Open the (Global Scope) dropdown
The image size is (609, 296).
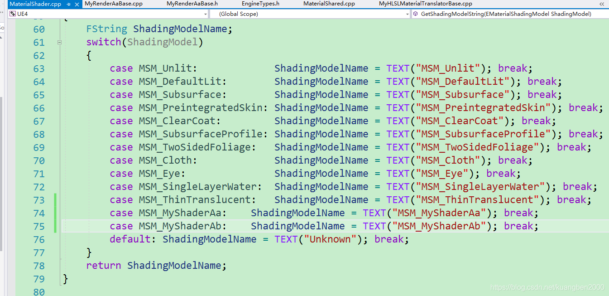(x=407, y=14)
